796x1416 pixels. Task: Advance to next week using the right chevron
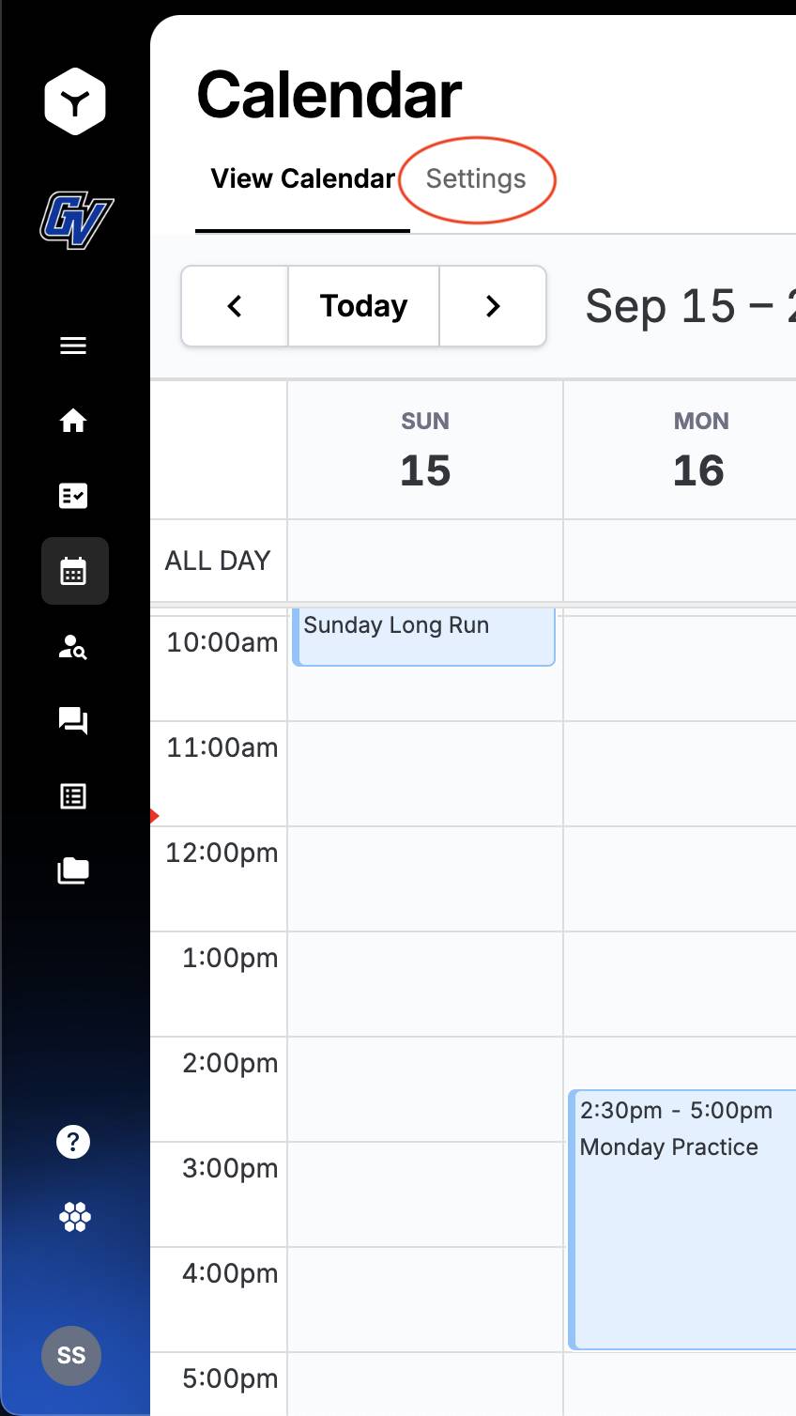tap(493, 306)
